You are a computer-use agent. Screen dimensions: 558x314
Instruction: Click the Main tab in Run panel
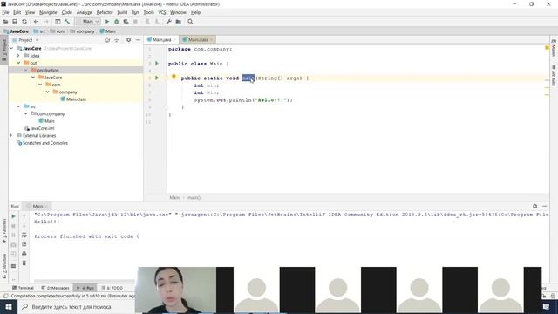pos(37,207)
